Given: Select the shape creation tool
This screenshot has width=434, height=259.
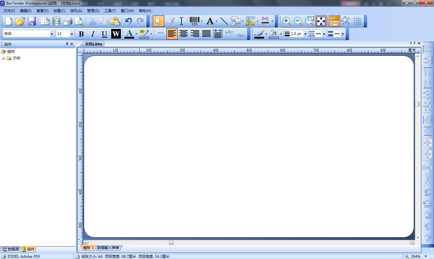Looking at the screenshot, I should click(236, 21).
